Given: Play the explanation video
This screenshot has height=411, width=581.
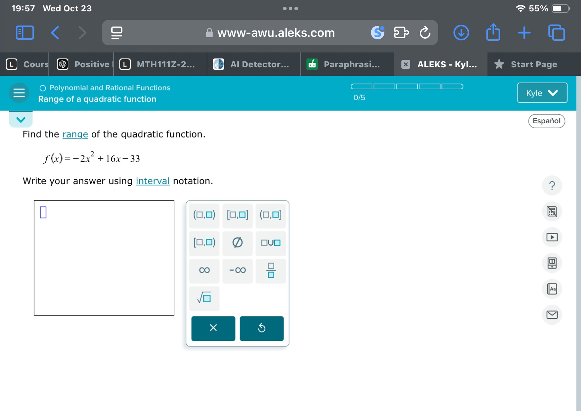Looking at the screenshot, I should point(552,237).
